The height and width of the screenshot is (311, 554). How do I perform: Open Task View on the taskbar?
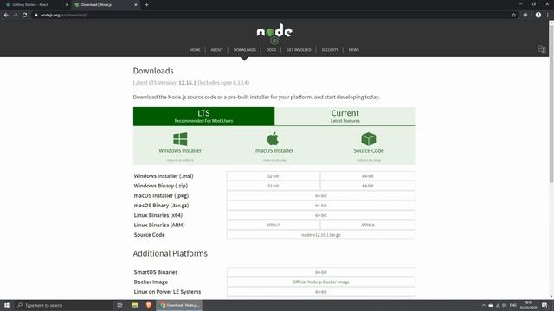click(x=119, y=305)
